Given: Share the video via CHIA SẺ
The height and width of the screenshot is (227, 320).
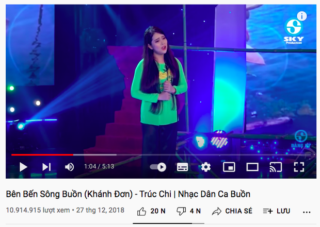Looking at the screenshot, I should [232, 211].
